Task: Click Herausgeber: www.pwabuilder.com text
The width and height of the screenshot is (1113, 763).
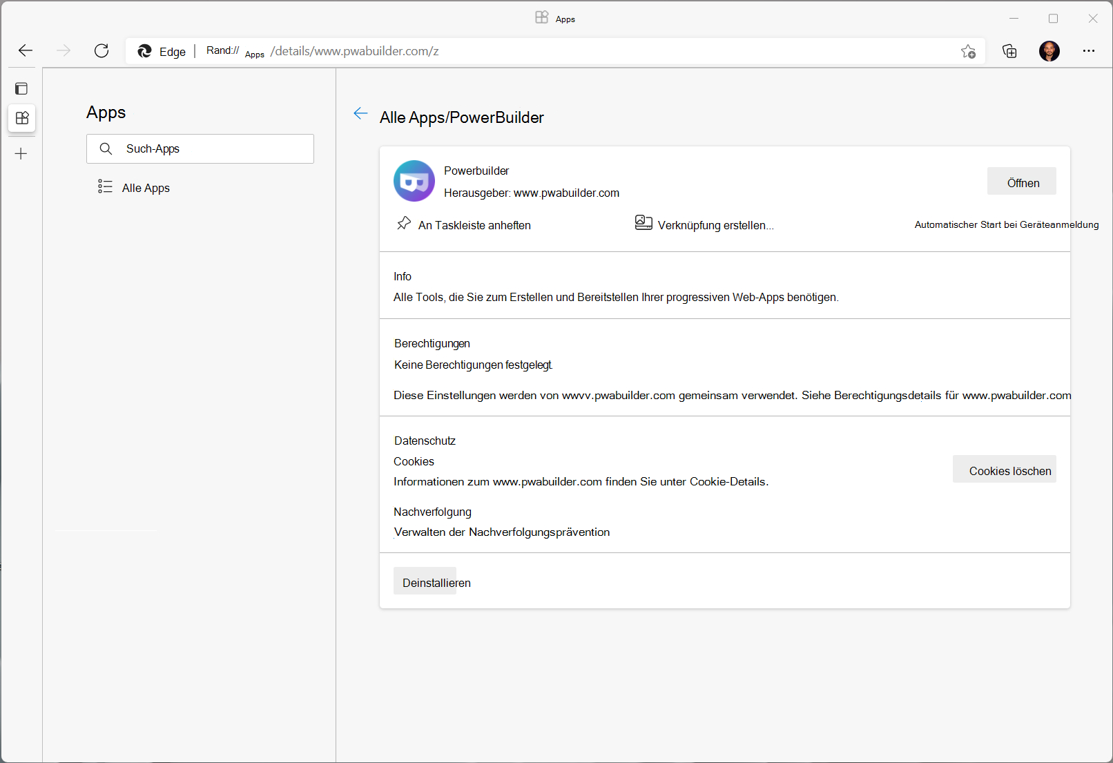Action: point(532,193)
